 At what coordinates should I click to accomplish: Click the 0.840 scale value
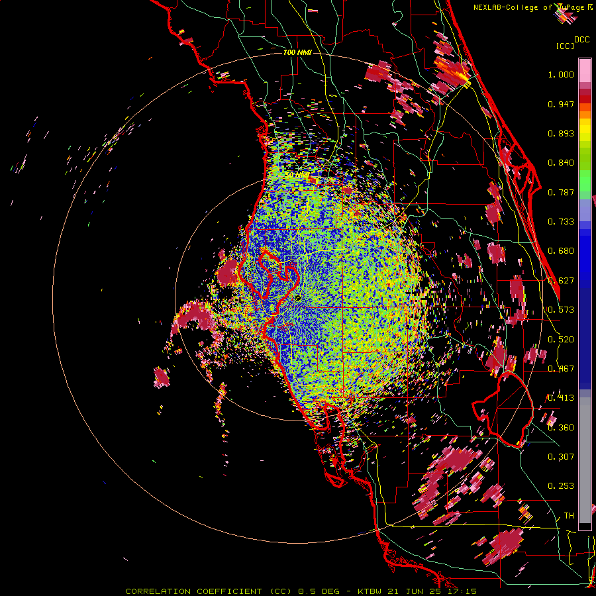(x=561, y=163)
